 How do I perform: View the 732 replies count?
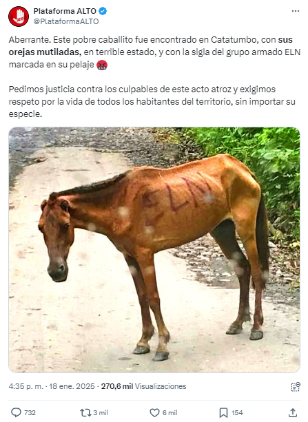[x=30, y=412]
